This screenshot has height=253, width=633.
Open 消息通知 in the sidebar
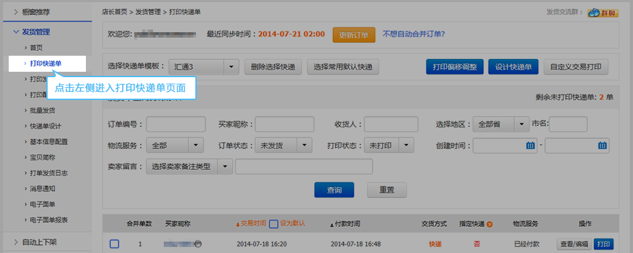tap(42, 189)
